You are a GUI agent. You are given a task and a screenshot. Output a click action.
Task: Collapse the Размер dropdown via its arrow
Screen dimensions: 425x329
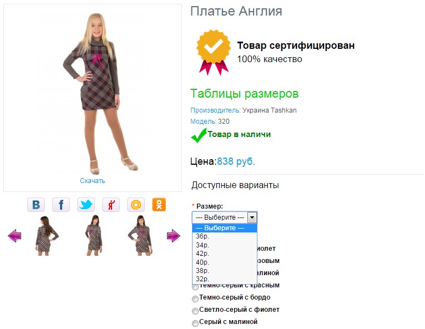252,217
